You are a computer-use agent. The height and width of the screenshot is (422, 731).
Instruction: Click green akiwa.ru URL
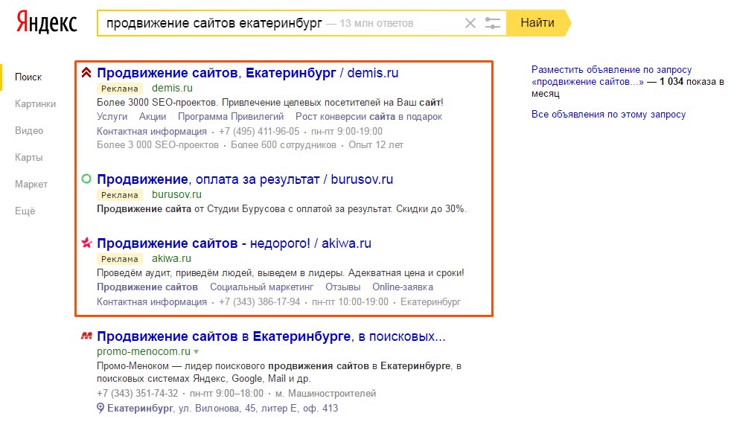coord(171,258)
